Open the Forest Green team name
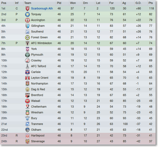This screenshot has width=158, height=147. pyautogui.click(x=39, y=38)
